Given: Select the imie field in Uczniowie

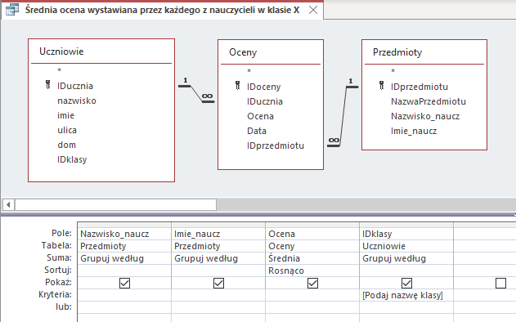Looking at the screenshot, I should (65, 115).
